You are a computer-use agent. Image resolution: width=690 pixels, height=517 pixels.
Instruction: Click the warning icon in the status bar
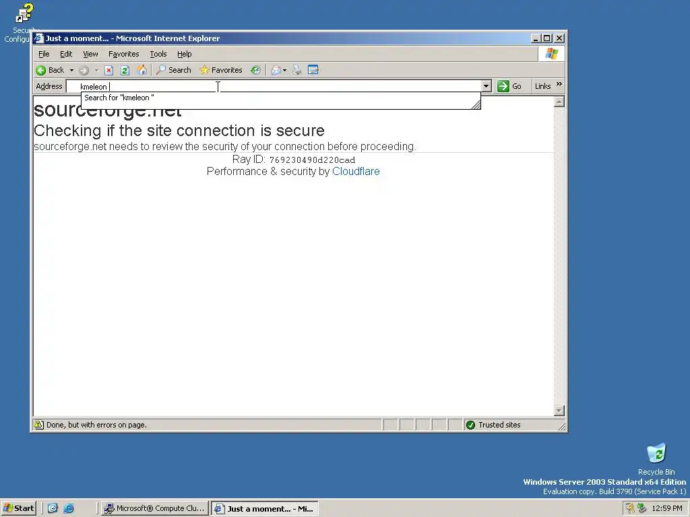tap(38, 425)
